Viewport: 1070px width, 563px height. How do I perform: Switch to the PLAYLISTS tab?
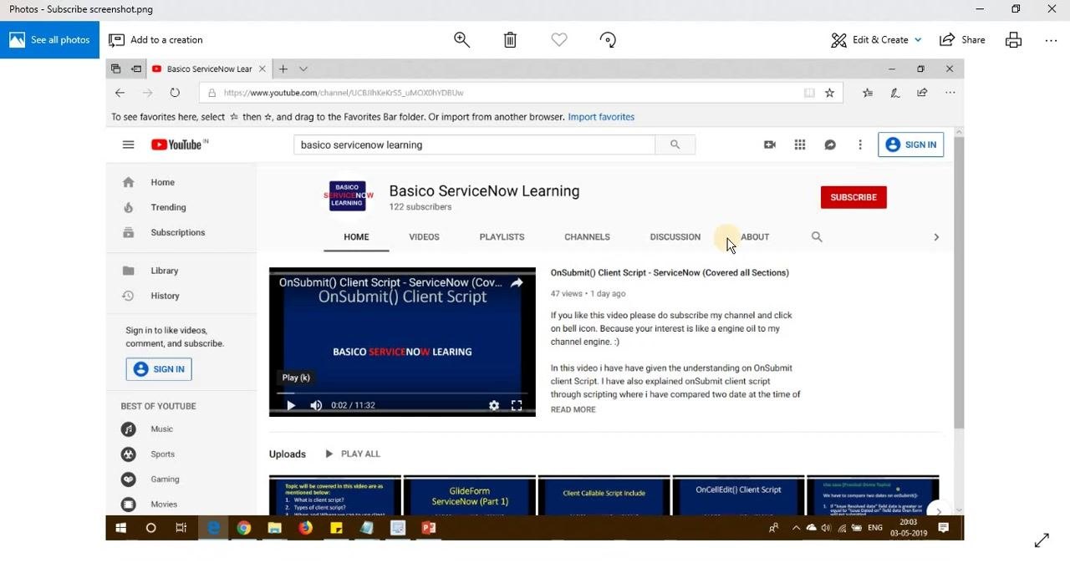(502, 237)
